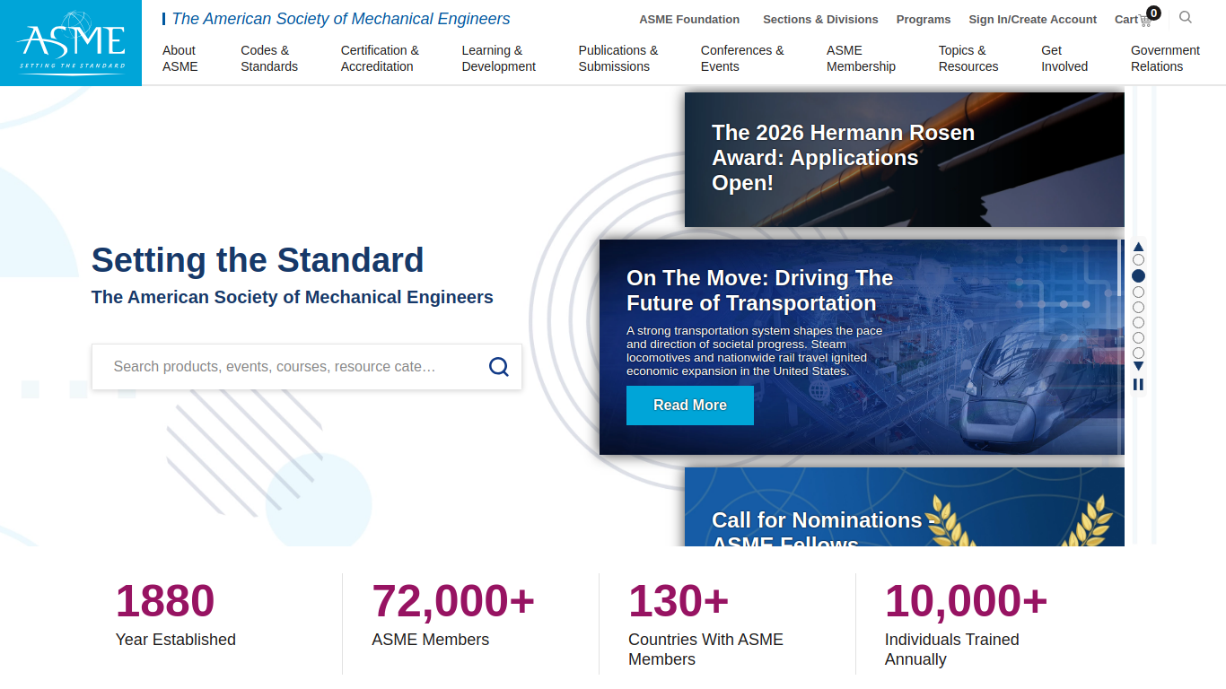Pause the carousel autoplay
Viewport: 1226px width, 689px height.
pos(1138,384)
